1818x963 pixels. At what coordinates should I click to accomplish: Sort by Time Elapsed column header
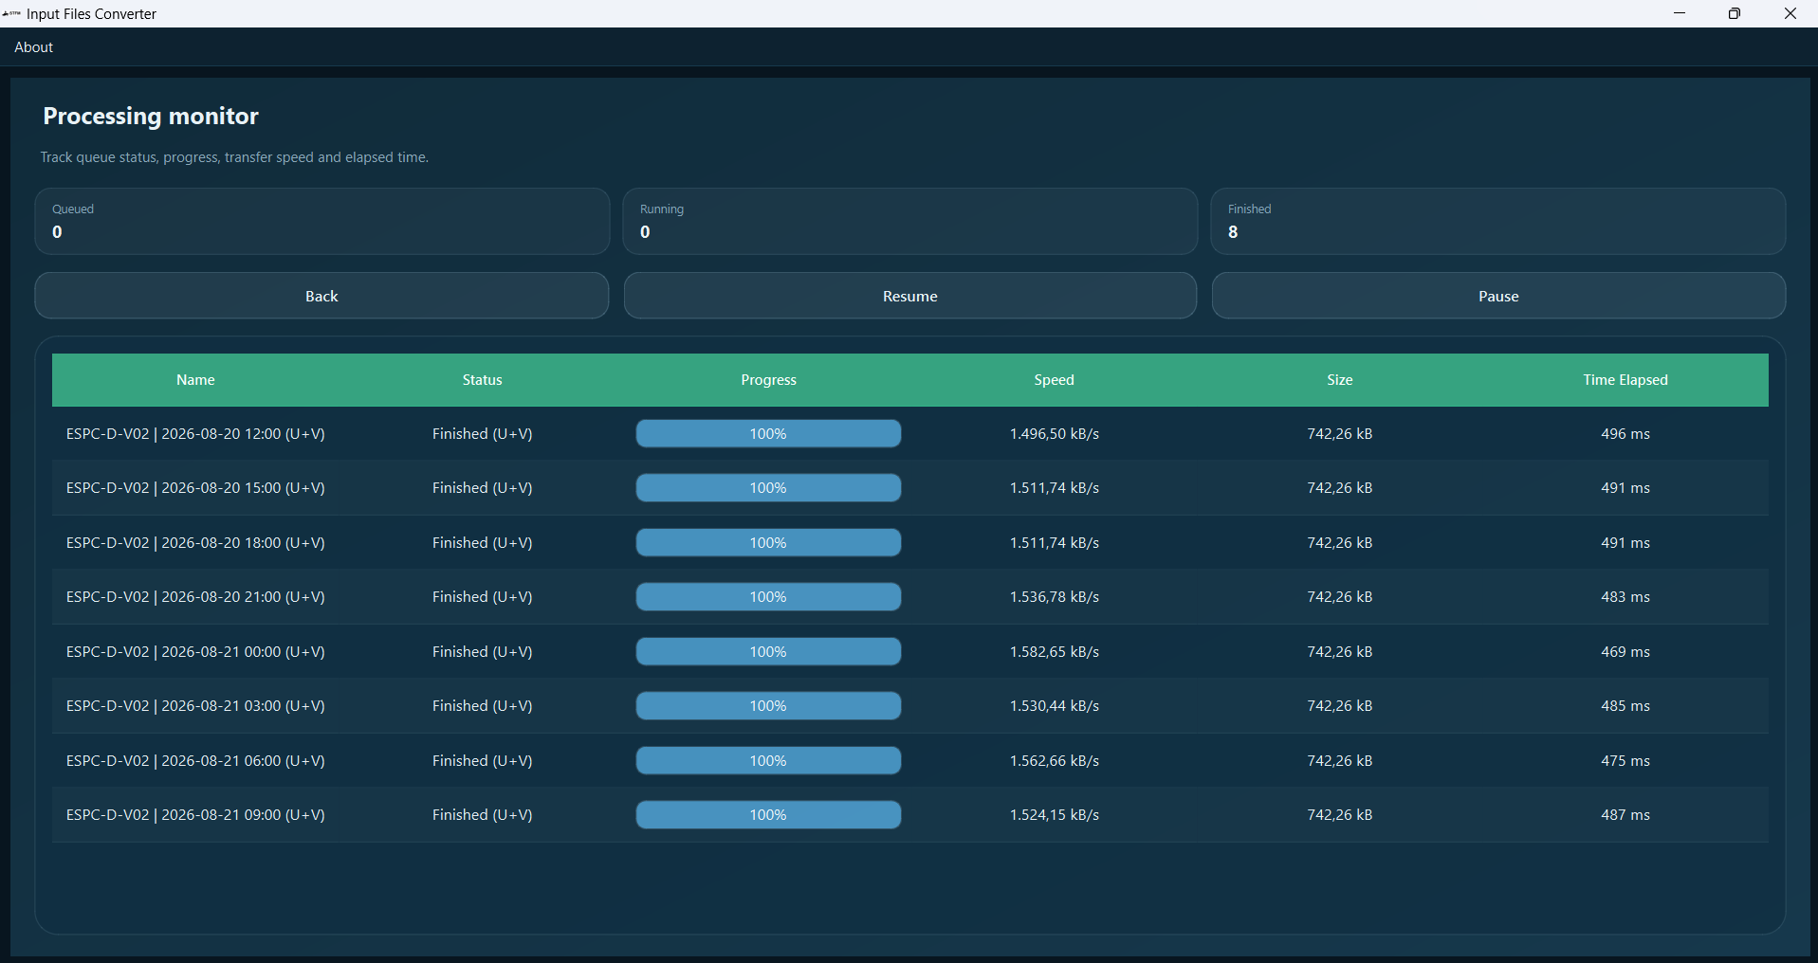tap(1625, 380)
